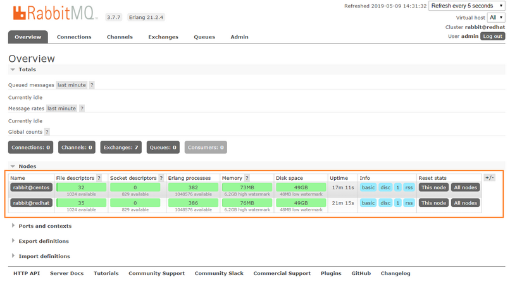
Task: Open the Virtual host dropdown
Action: coord(496,18)
